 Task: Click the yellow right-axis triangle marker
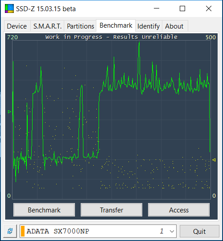click(x=214, y=160)
